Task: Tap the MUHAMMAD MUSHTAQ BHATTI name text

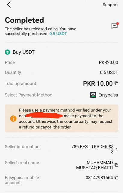Action: pyautogui.click(x=94, y=165)
